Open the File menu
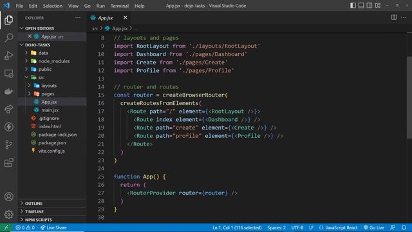412x232 pixels. [x=19, y=6]
